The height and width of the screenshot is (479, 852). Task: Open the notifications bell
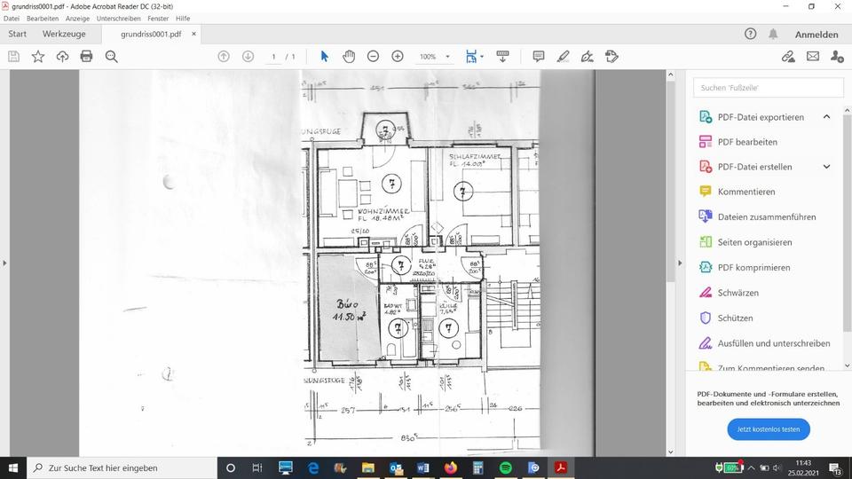pos(773,34)
